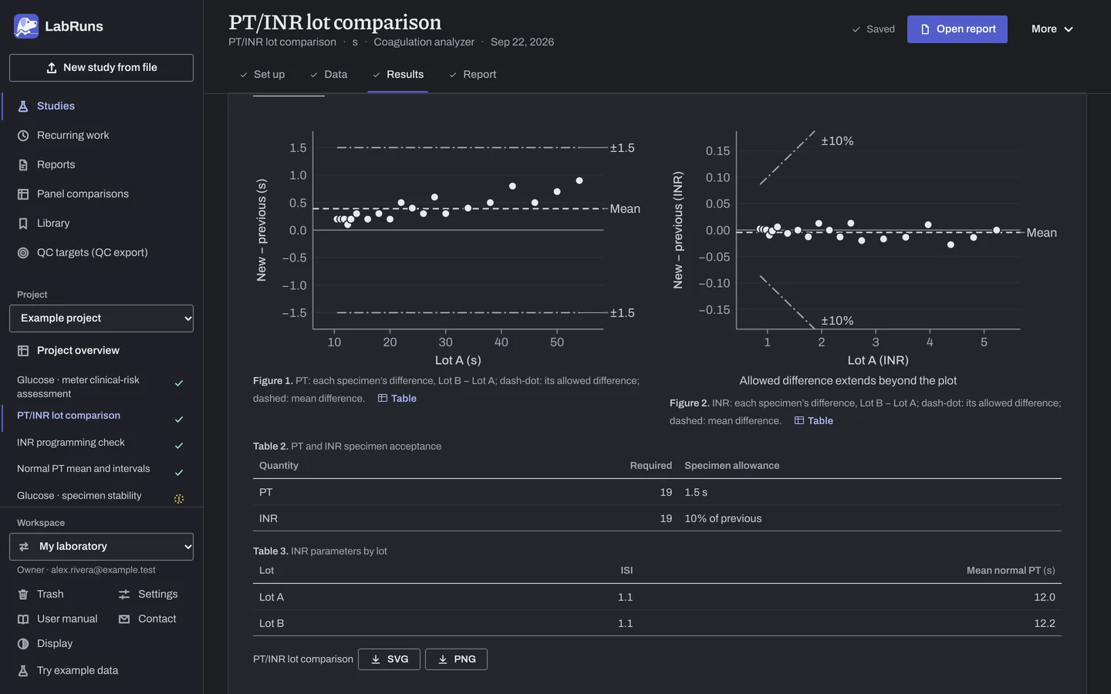Open Display options
The width and height of the screenshot is (1111, 694).
point(46,644)
